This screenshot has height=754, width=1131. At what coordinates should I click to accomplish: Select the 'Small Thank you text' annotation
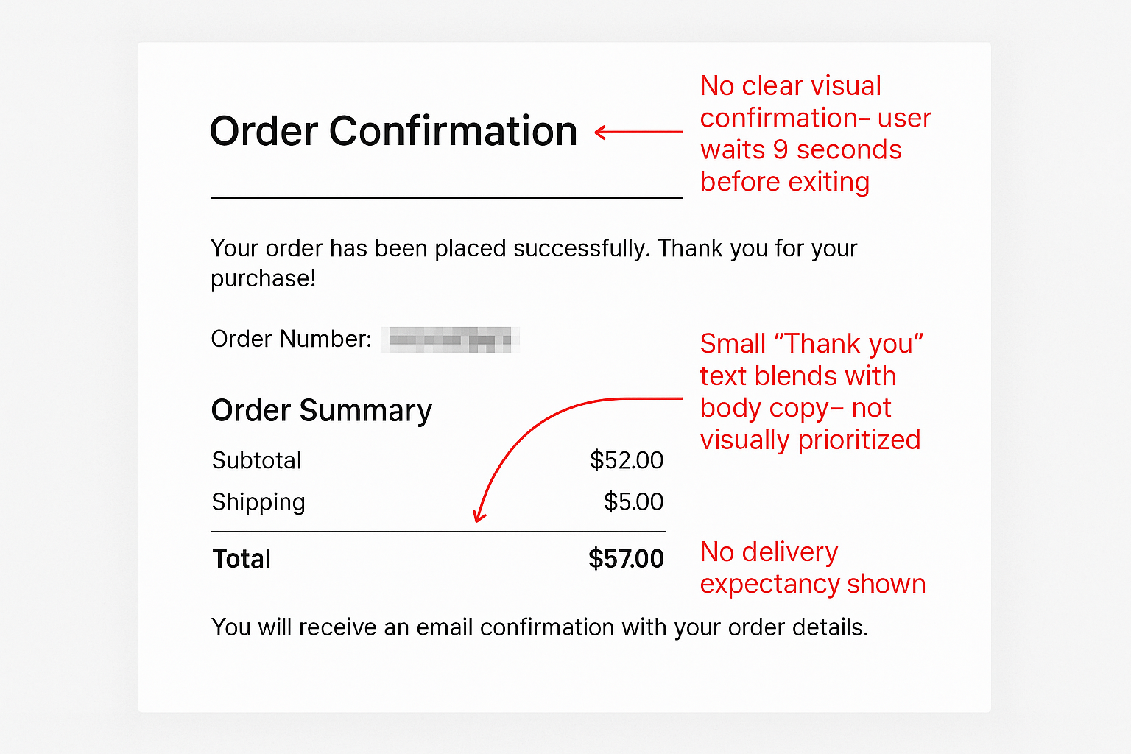811,392
